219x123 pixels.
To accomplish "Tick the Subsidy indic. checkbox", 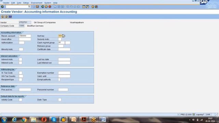I will (60, 39).
